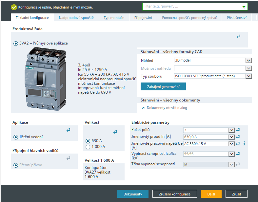This screenshot has width=258, height=202.
Task: Open info icon for pracovní napětí Ue
Action: pos(244,143)
